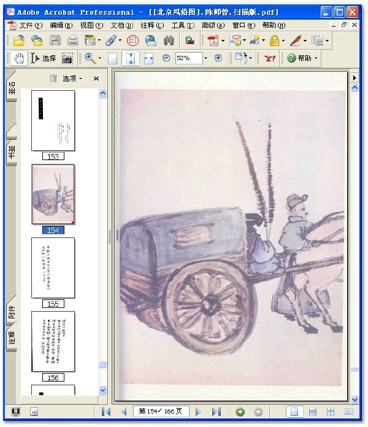368x427 pixels.
Task: Click the binoculars search icon
Action: click(x=169, y=40)
